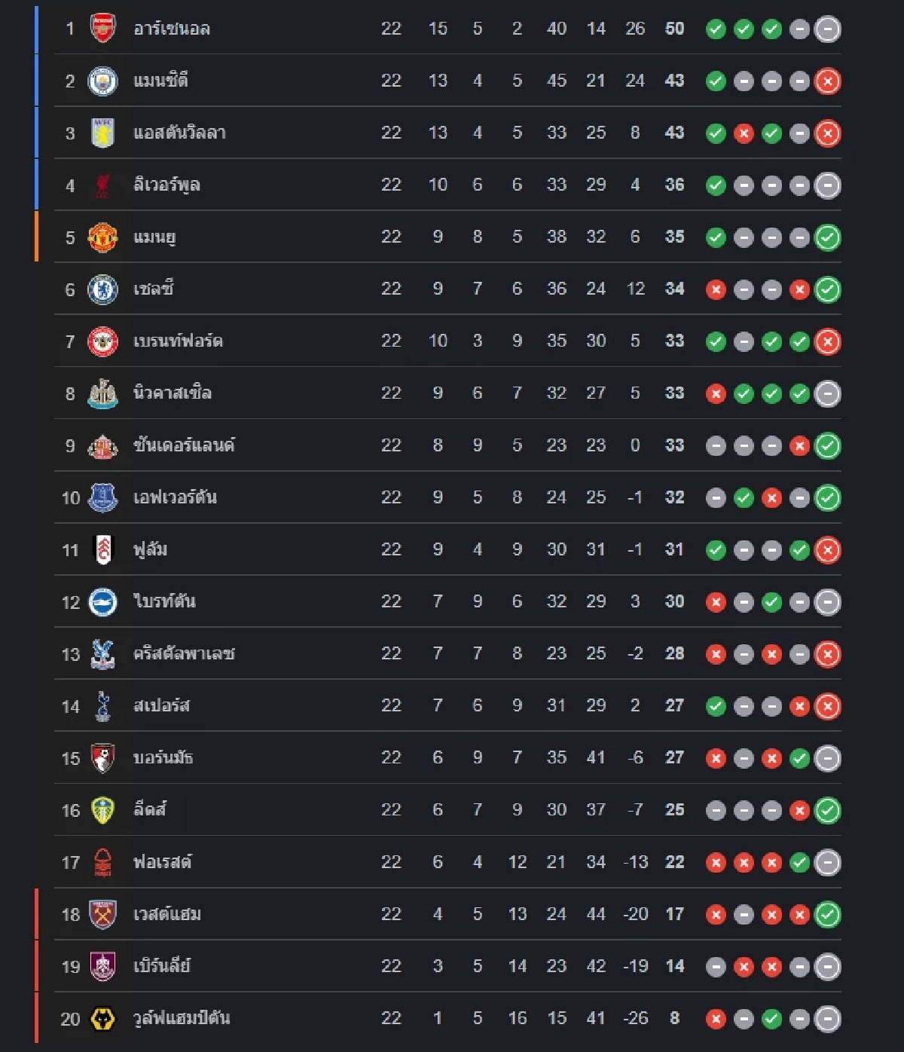Click Manchester United's most recent win icon
The image size is (904, 1052).
tap(827, 237)
